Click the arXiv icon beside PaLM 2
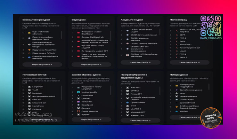 [176, 58]
